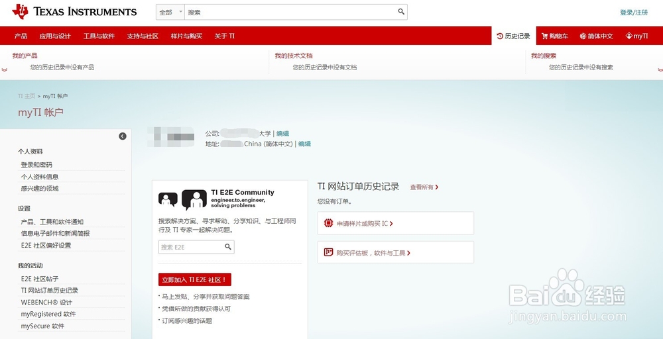Collapse the left sidebar with the round arrow
This screenshot has width=663, height=339.
click(123, 136)
